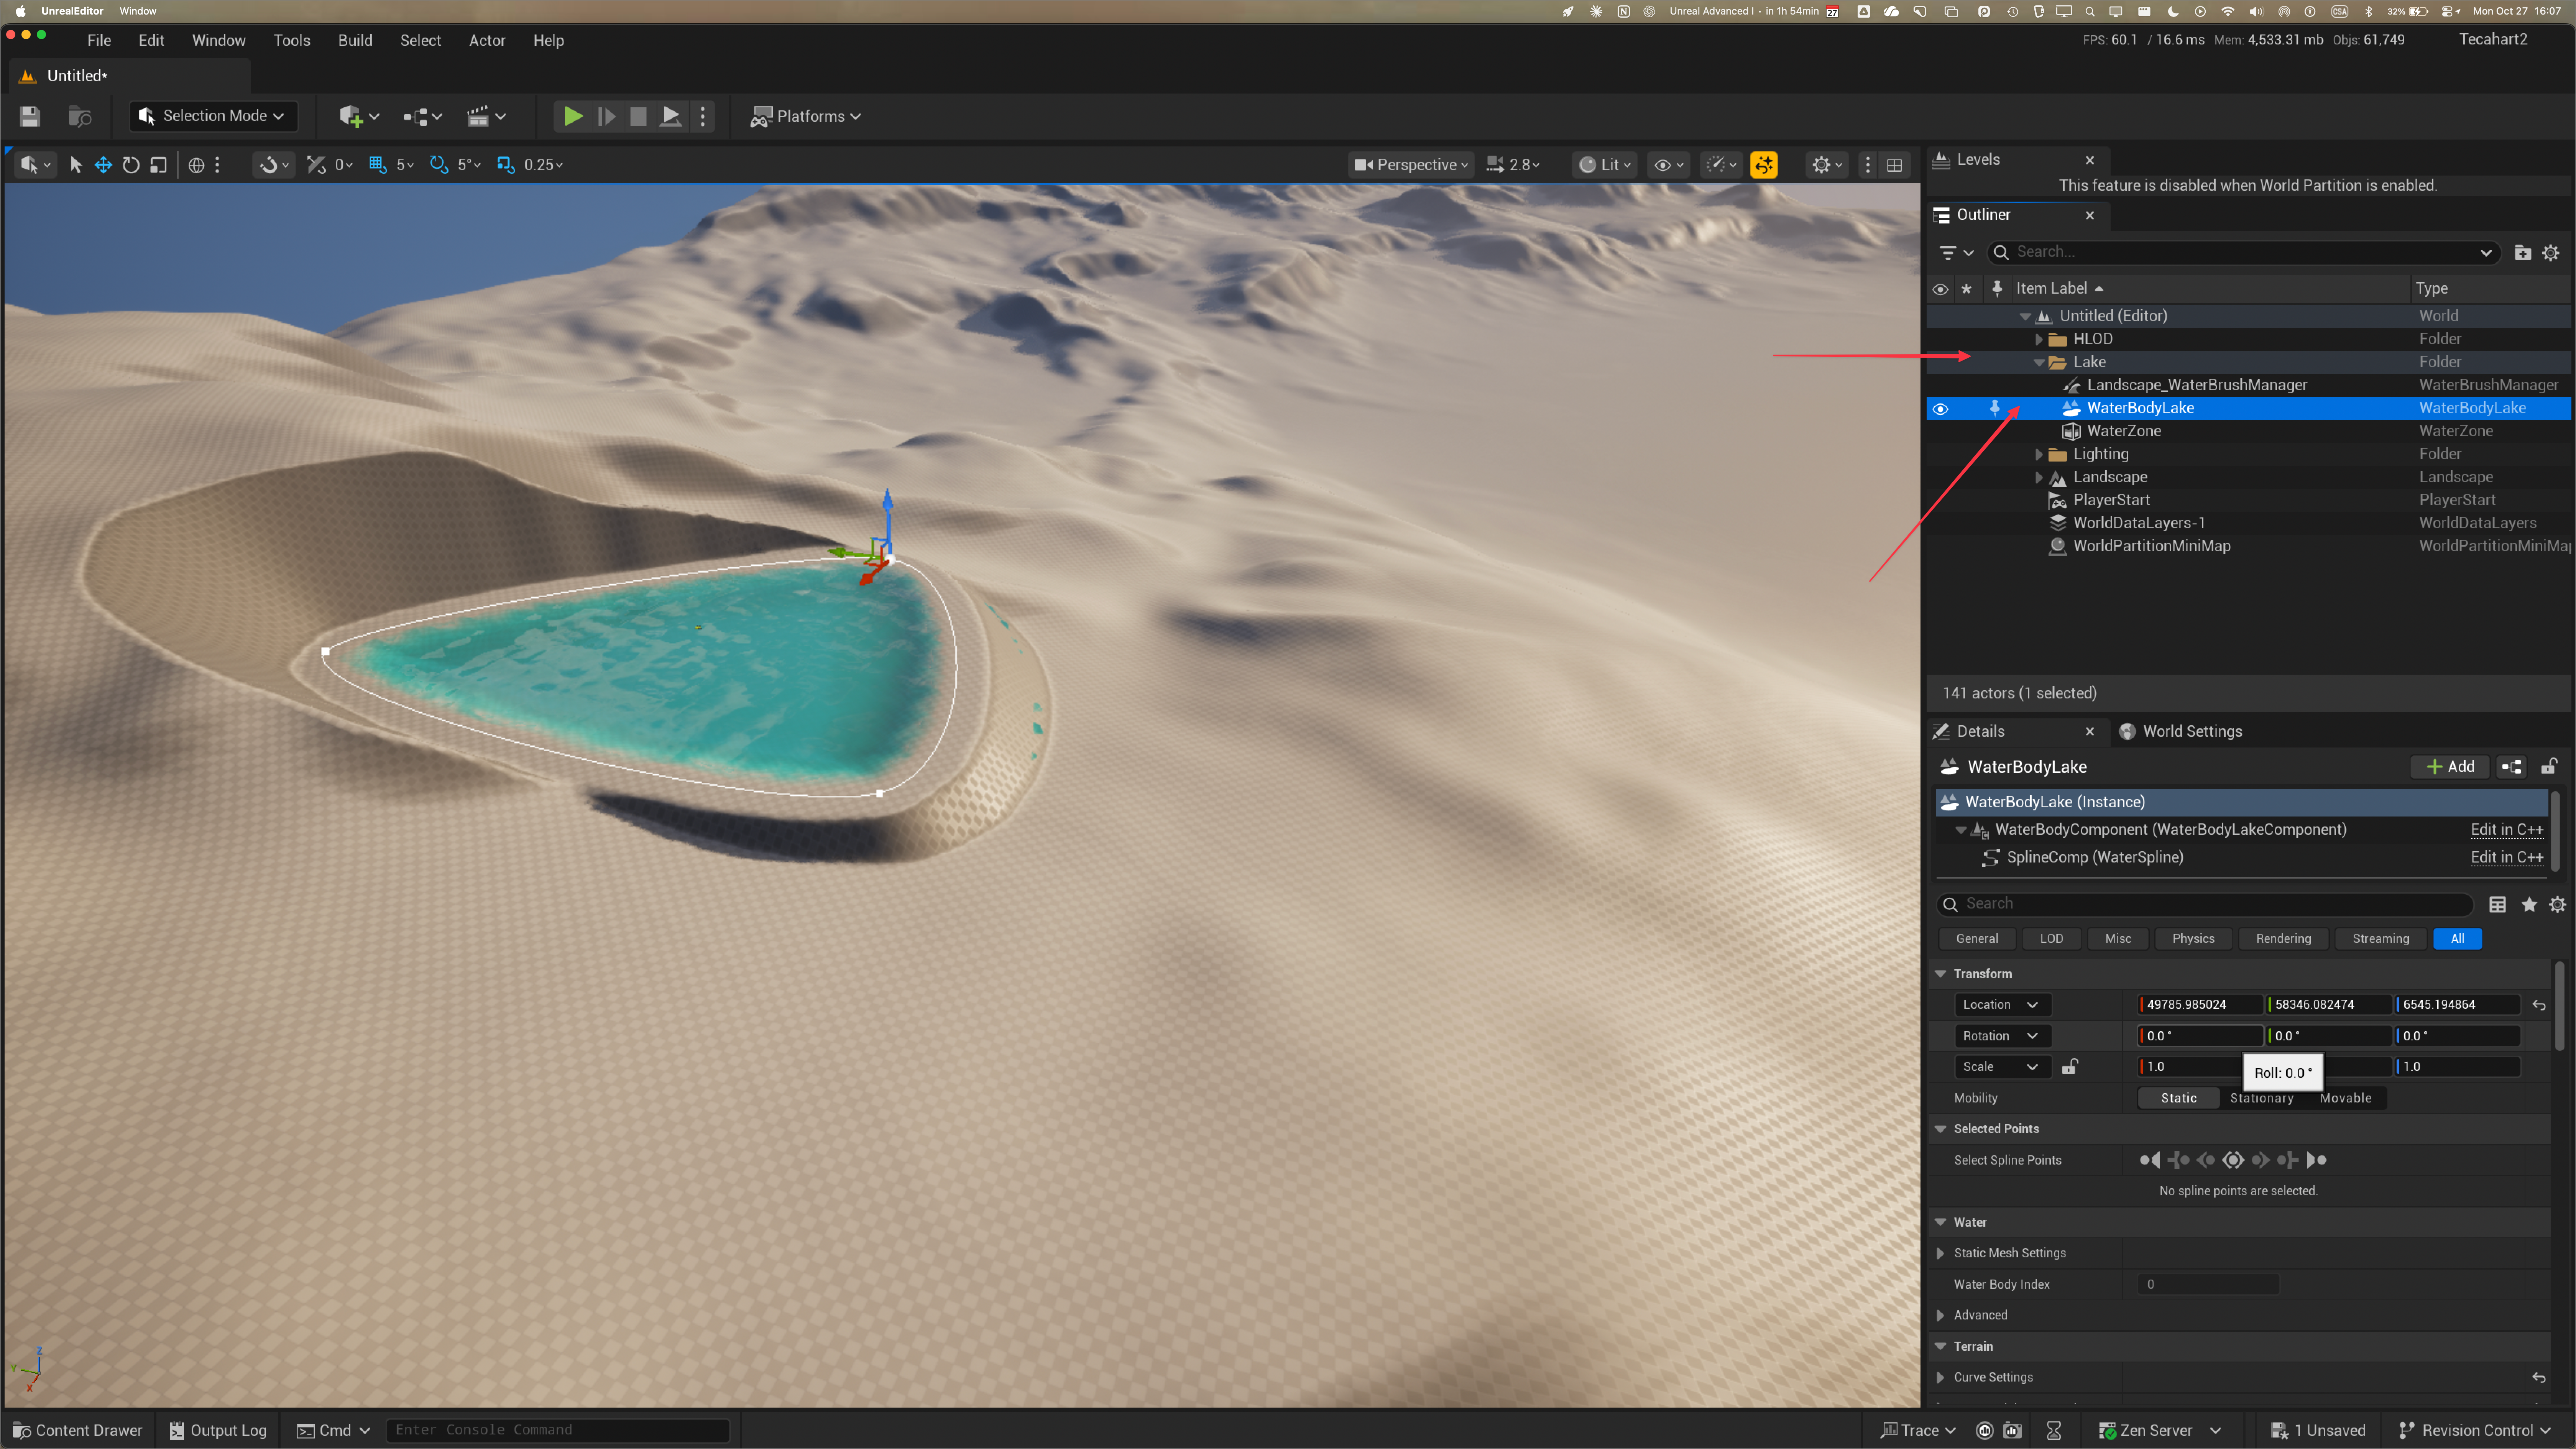
Task: Click macOS Spotlight search icon in menu bar
Action: tap(2090, 11)
